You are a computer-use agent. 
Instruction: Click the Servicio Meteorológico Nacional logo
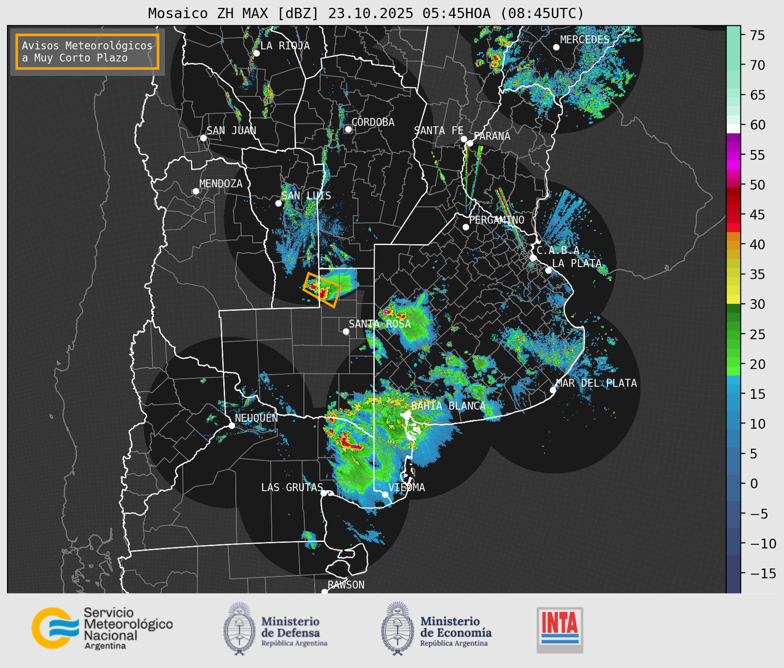point(102,628)
